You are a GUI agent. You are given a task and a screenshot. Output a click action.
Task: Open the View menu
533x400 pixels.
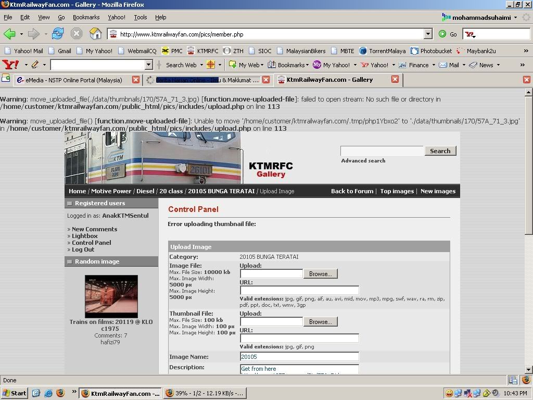tap(44, 17)
